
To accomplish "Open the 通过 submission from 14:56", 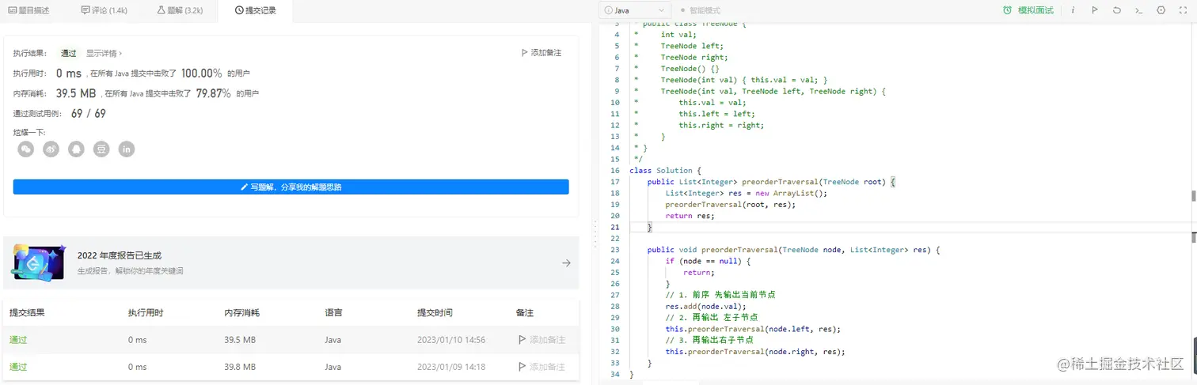I will [x=17, y=340].
